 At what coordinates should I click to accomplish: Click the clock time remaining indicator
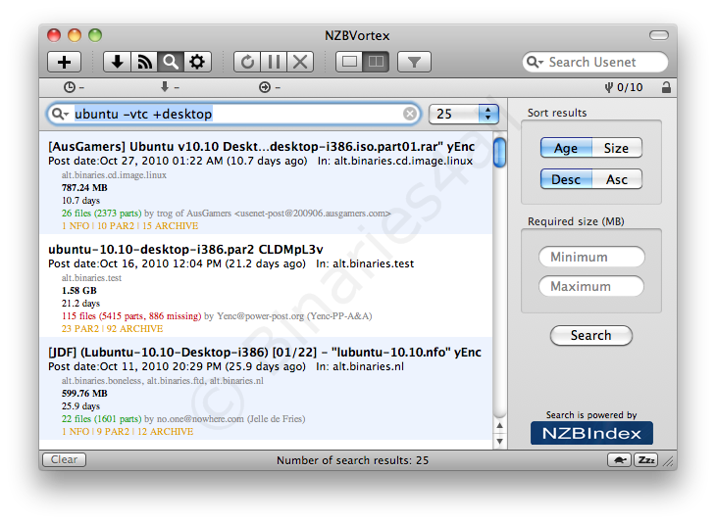(x=74, y=87)
